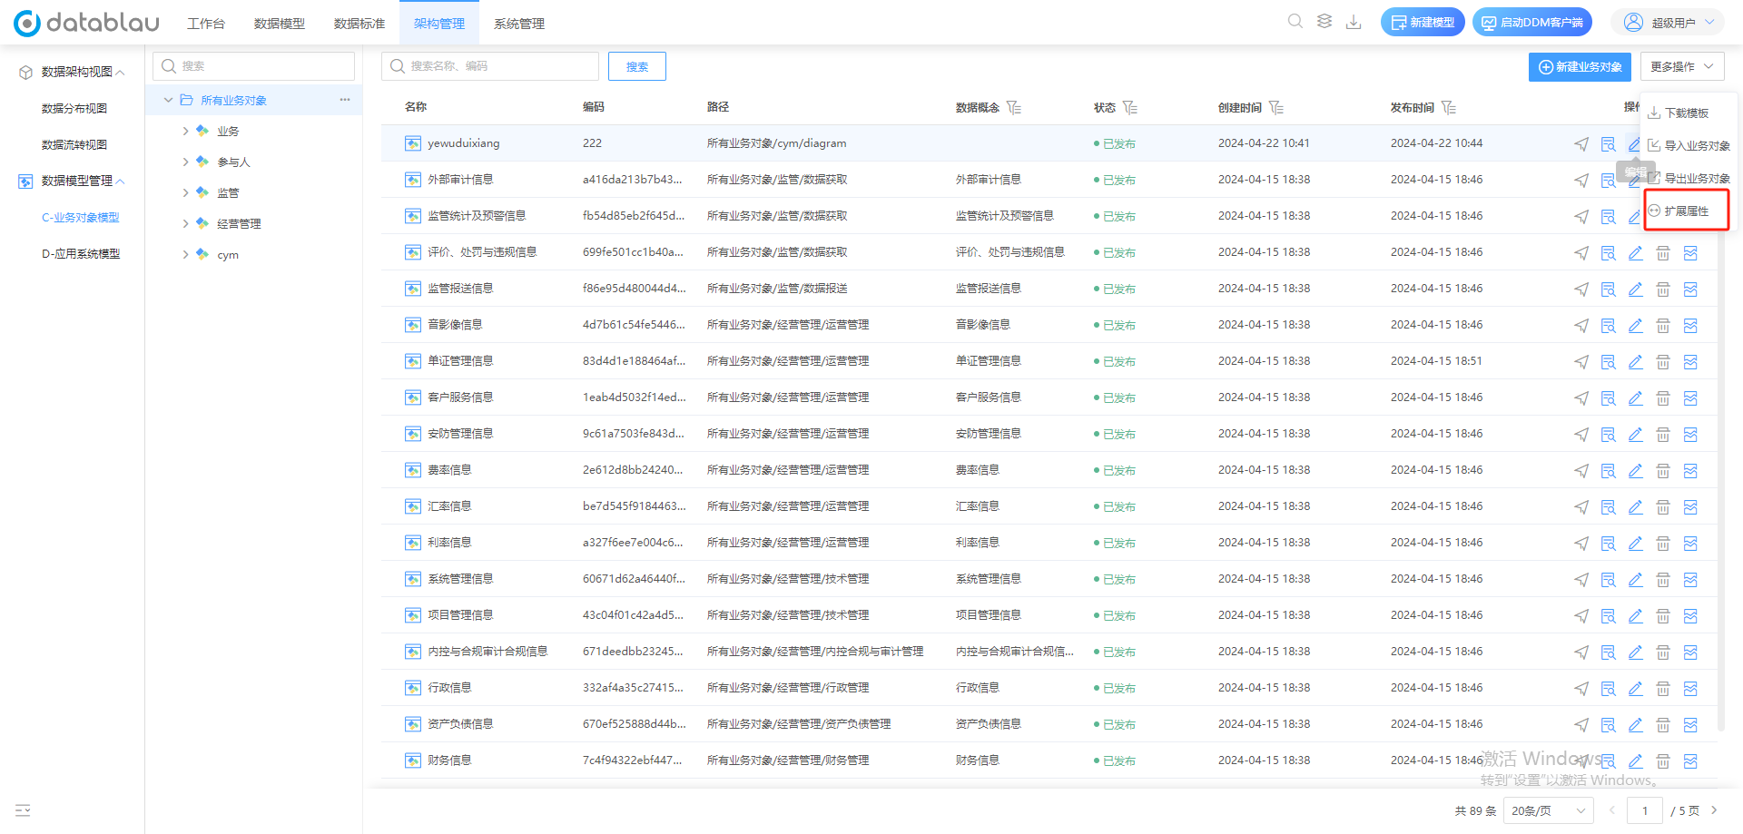Collapse the 所有业务对象 root node
This screenshot has height=834, width=1743.
(x=168, y=100)
